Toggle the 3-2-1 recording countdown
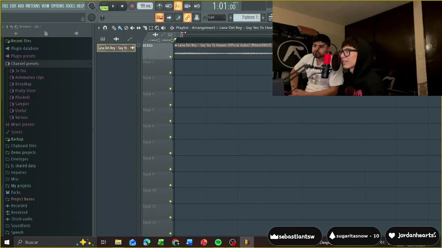The width and height of the screenshot is (442, 248). pos(178,6)
